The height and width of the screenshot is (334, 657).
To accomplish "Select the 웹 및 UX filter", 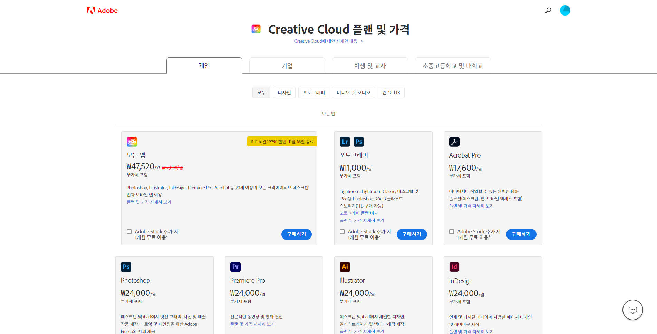I will pyautogui.click(x=391, y=92).
